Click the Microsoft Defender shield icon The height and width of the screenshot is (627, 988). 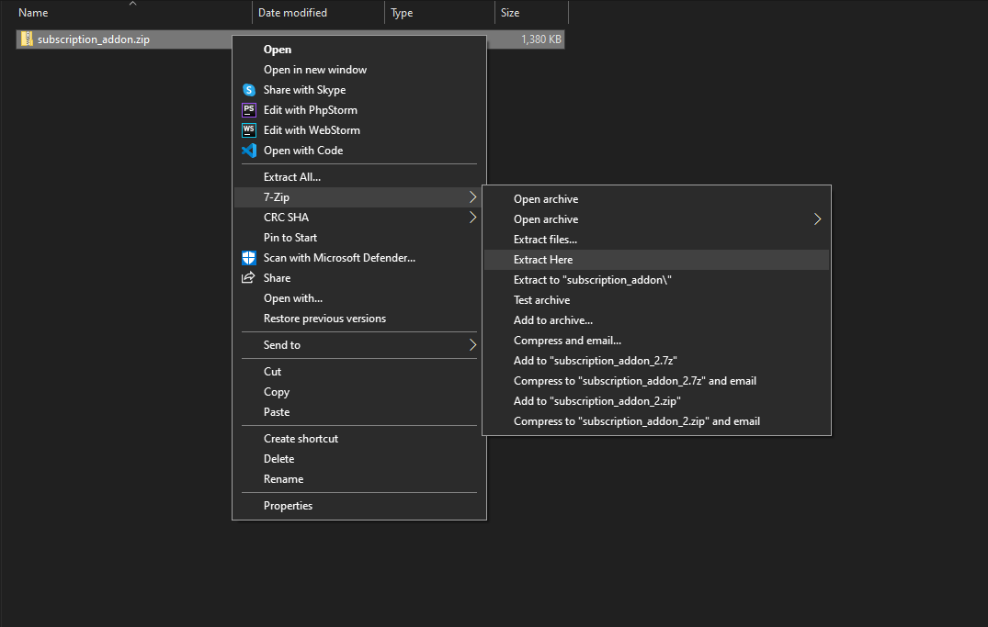point(248,258)
